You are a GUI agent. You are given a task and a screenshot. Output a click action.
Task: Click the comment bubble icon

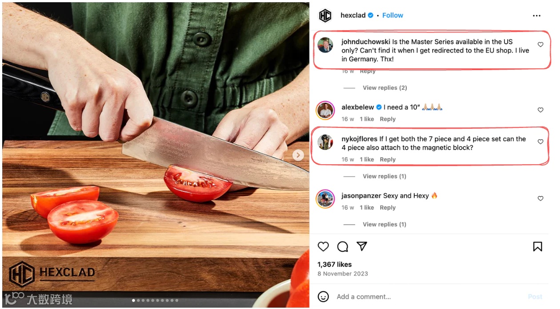pos(343,246)
